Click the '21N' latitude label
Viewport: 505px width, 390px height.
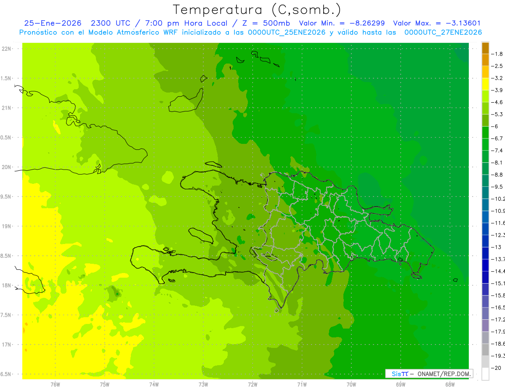tap(7, 108)
